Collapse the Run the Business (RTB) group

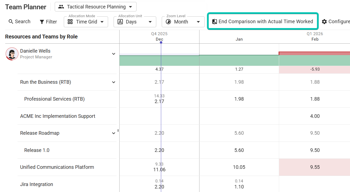point(114,82)
